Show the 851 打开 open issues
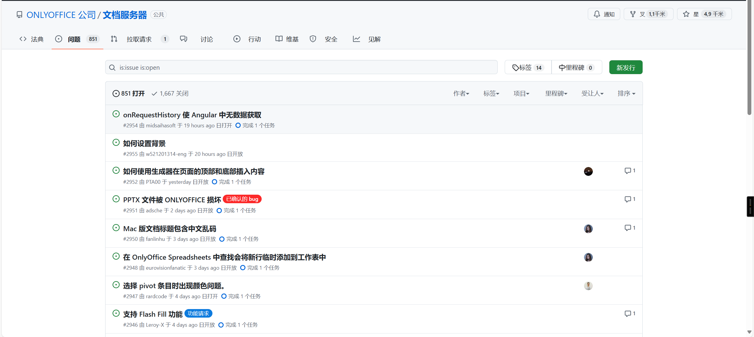Image resolution: width=754 pixels, height=337 pixels. [x=128, y=94]
